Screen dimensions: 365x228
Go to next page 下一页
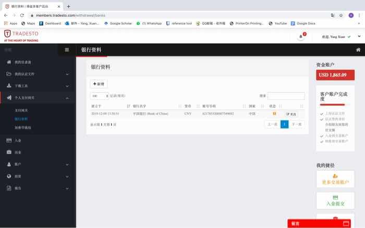click(x=297, y=124)
